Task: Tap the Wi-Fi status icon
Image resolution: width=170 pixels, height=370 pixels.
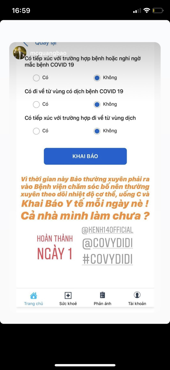Action: [147, 10]
